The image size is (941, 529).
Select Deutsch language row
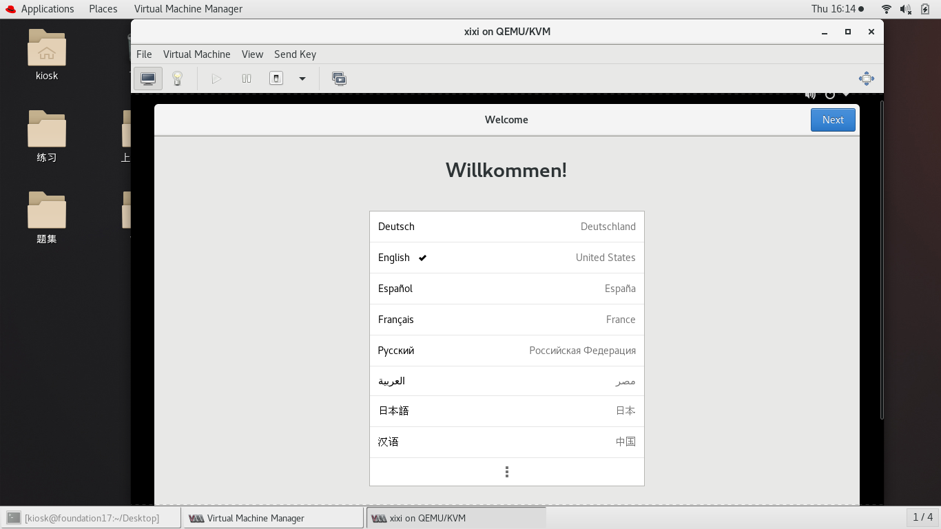coord(507,227)
